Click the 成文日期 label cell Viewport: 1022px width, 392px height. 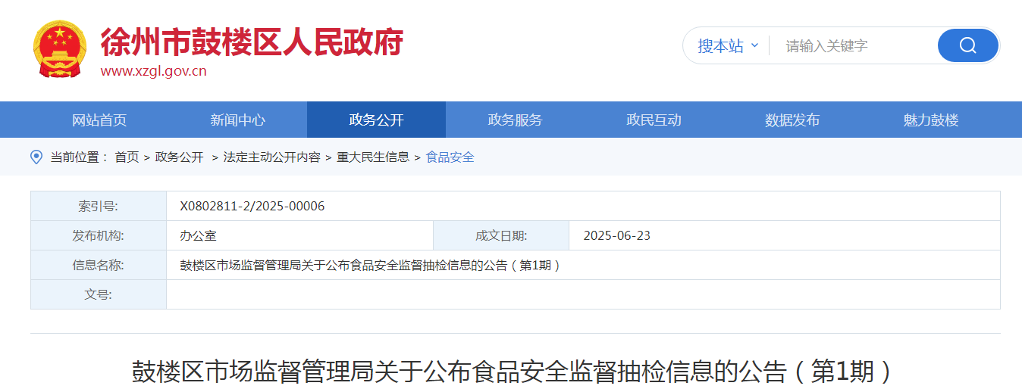point(501,235)
